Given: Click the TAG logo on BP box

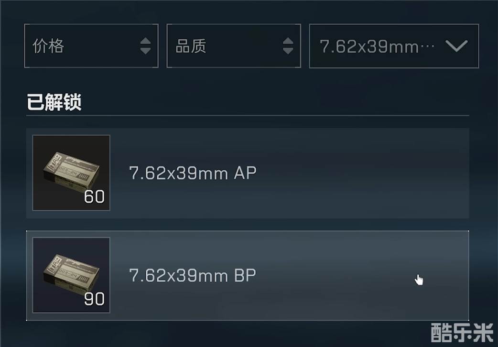Looking at the screenshot, I should click(x=54, y=266).
